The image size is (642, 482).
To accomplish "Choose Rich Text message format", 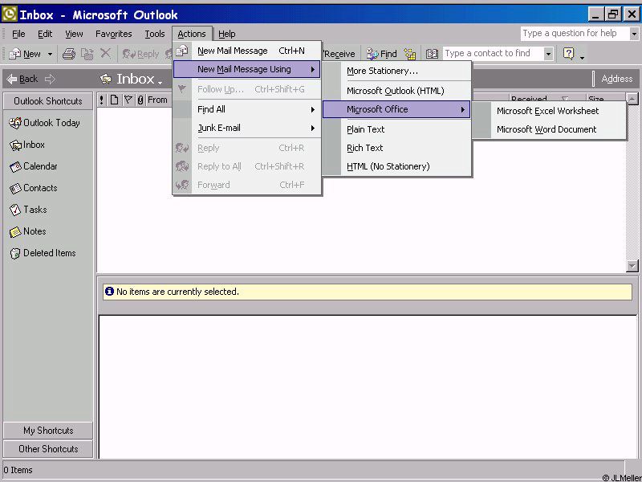I will pos(396,148).
